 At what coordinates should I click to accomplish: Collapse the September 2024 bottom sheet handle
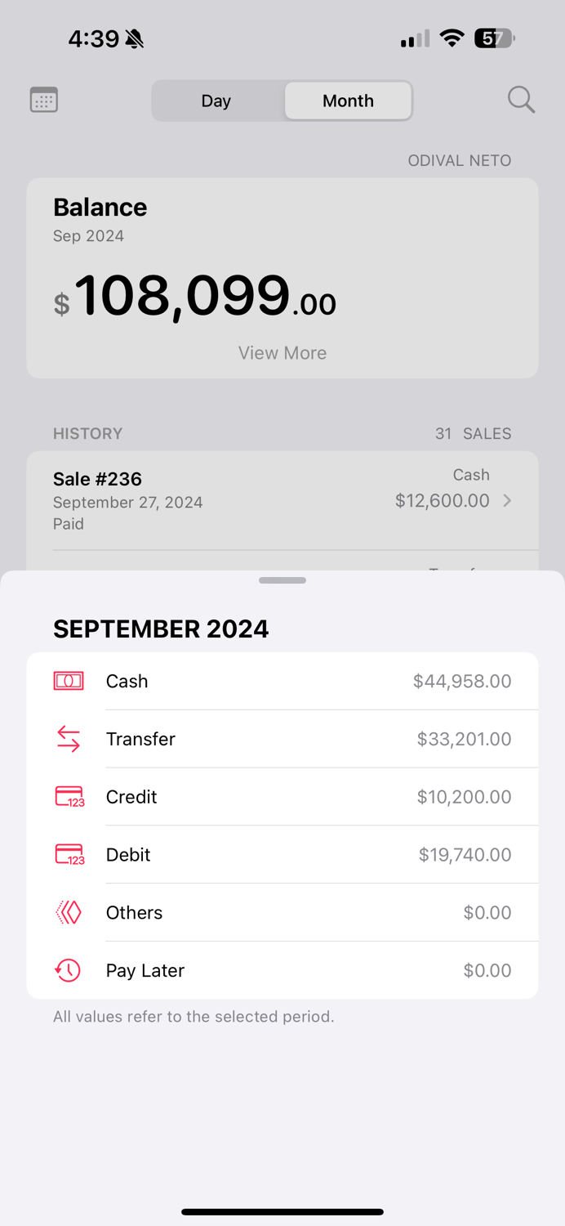(282, 580)
